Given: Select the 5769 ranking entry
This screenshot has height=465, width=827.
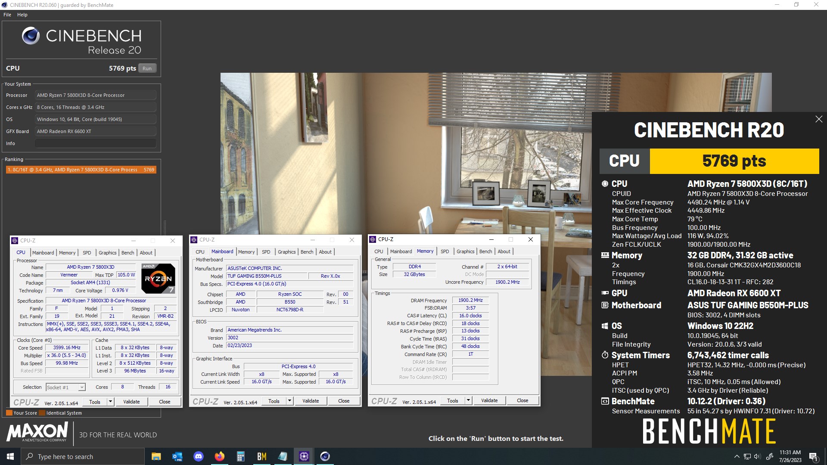Looking at the screenshot, I should click(81, 170).
